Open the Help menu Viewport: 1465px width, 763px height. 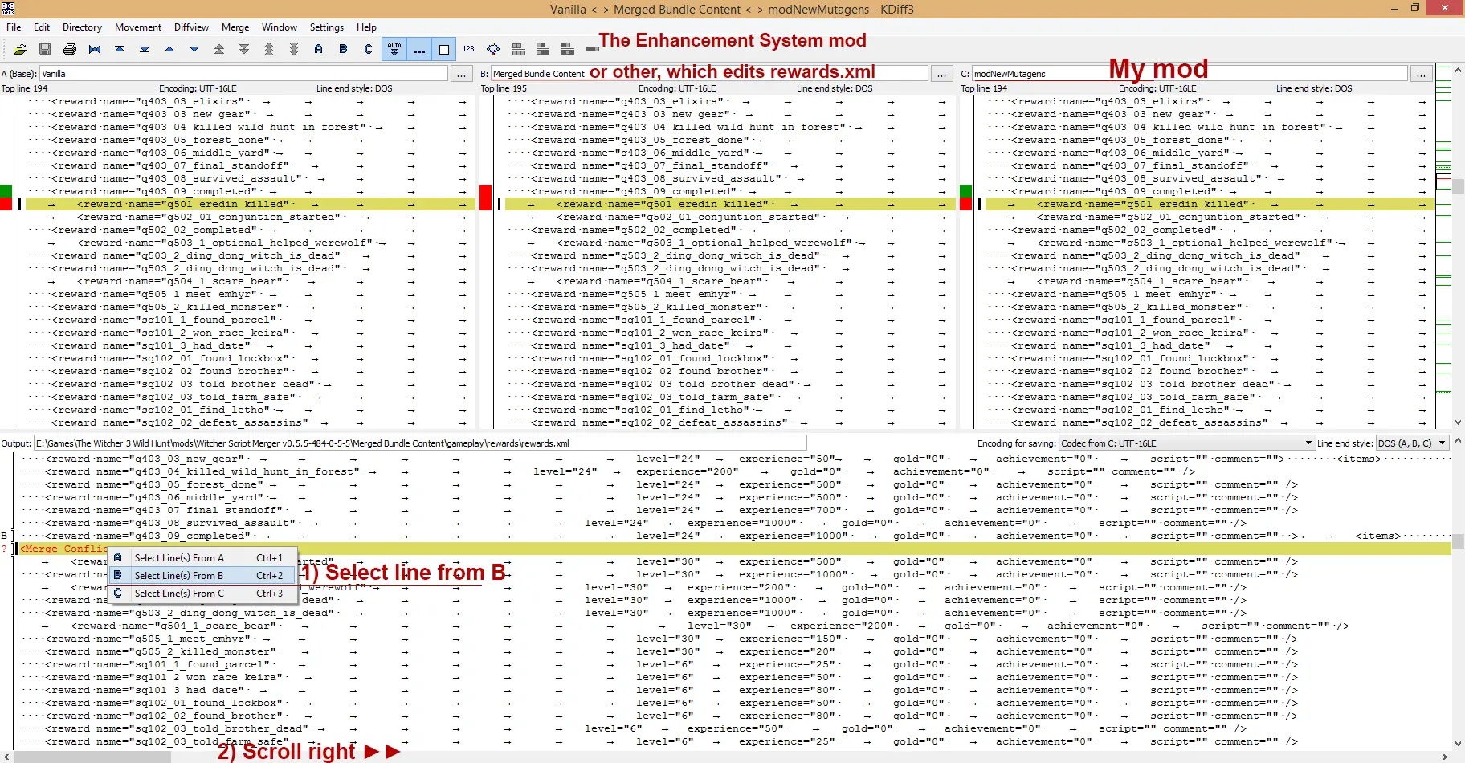[x=366, y=27]
